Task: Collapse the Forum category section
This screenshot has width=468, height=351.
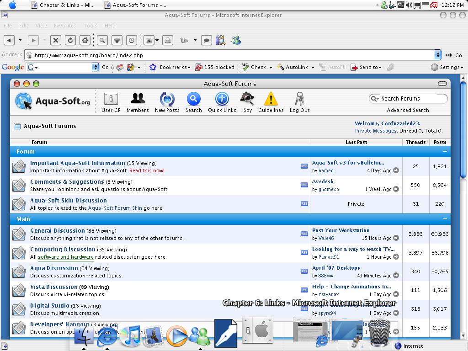Action: [445, 151]
